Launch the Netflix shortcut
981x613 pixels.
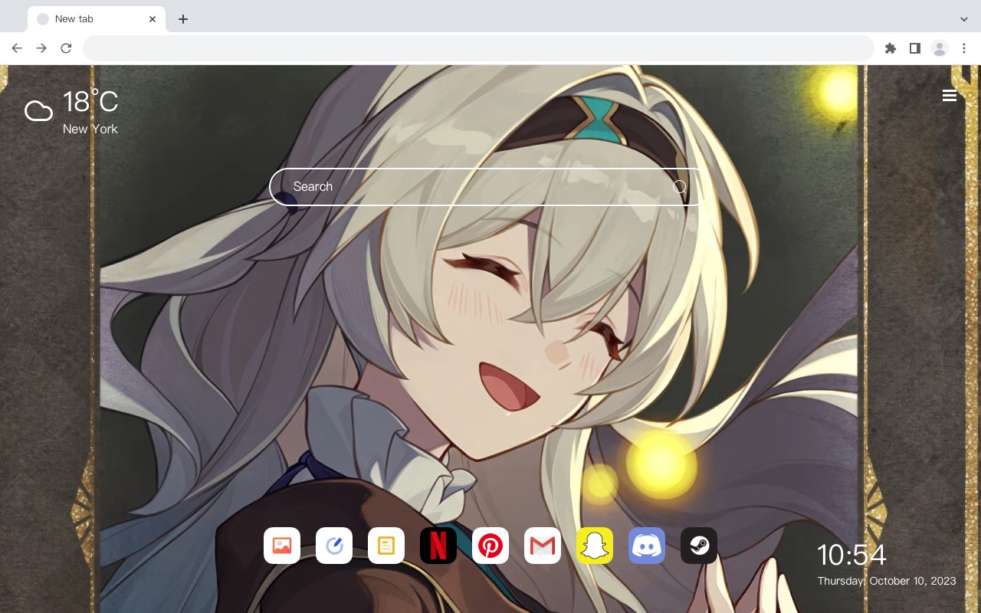[438, 546]
